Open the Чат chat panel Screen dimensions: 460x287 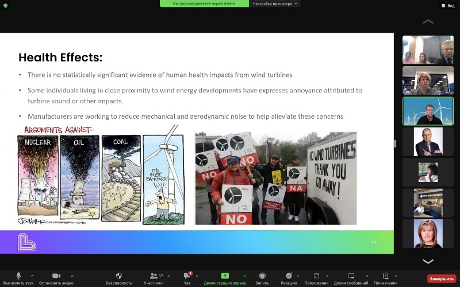point(187,276)
